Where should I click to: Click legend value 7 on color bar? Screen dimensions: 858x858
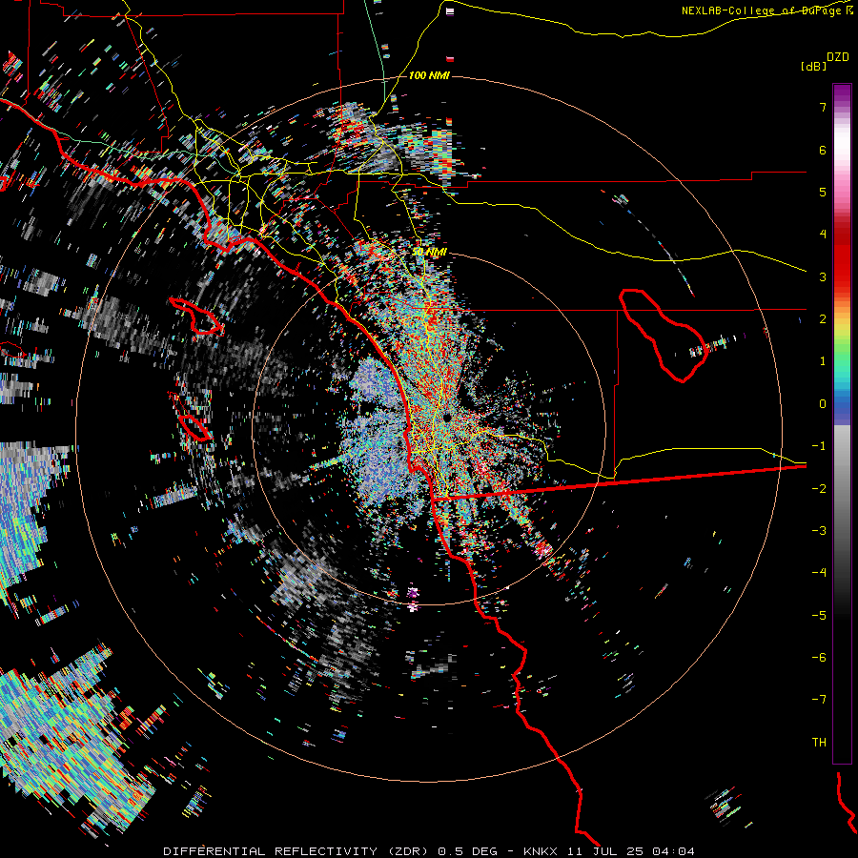(823, 107)
